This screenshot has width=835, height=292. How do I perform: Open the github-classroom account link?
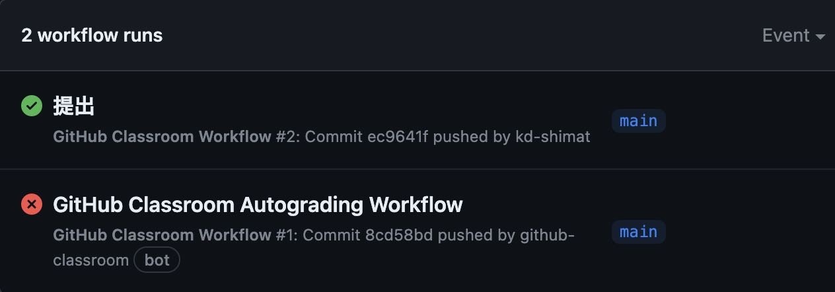pyautogui.click(x=547, y=235)
